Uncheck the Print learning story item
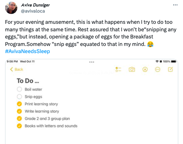183x144 pixels. [x=19, y=104]
